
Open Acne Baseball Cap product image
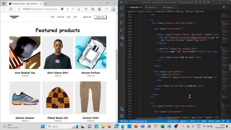[x=25, y=53]
